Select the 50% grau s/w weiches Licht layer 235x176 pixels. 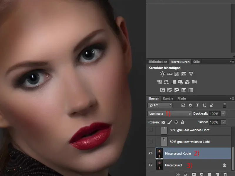point(189,142)
